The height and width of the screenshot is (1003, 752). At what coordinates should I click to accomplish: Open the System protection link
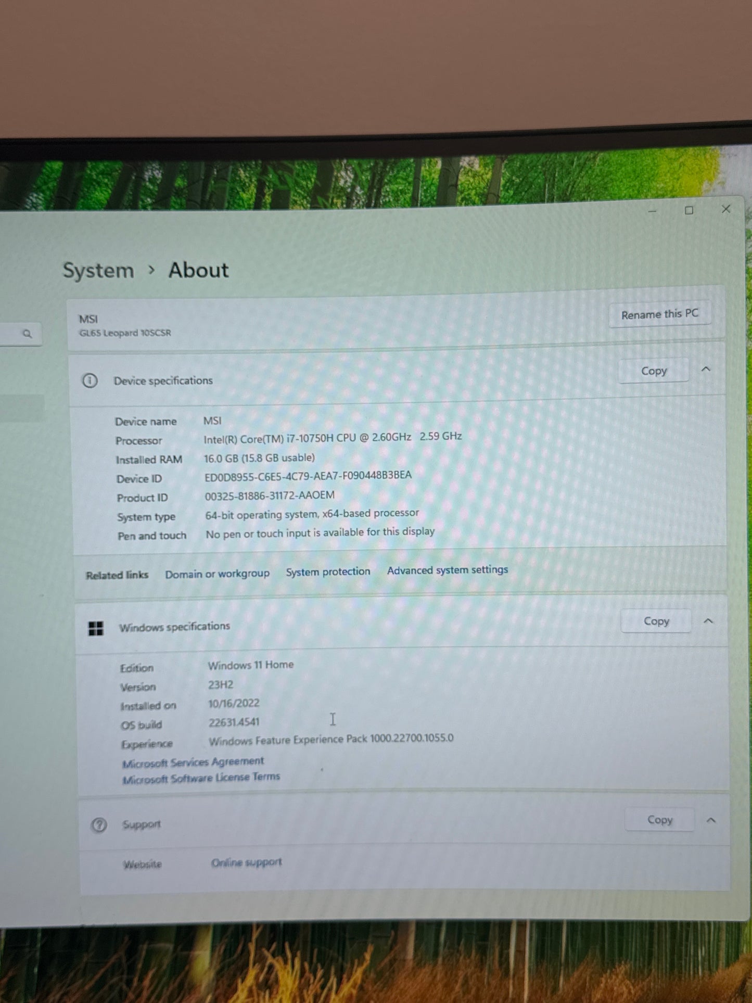[x=328, y=572]
